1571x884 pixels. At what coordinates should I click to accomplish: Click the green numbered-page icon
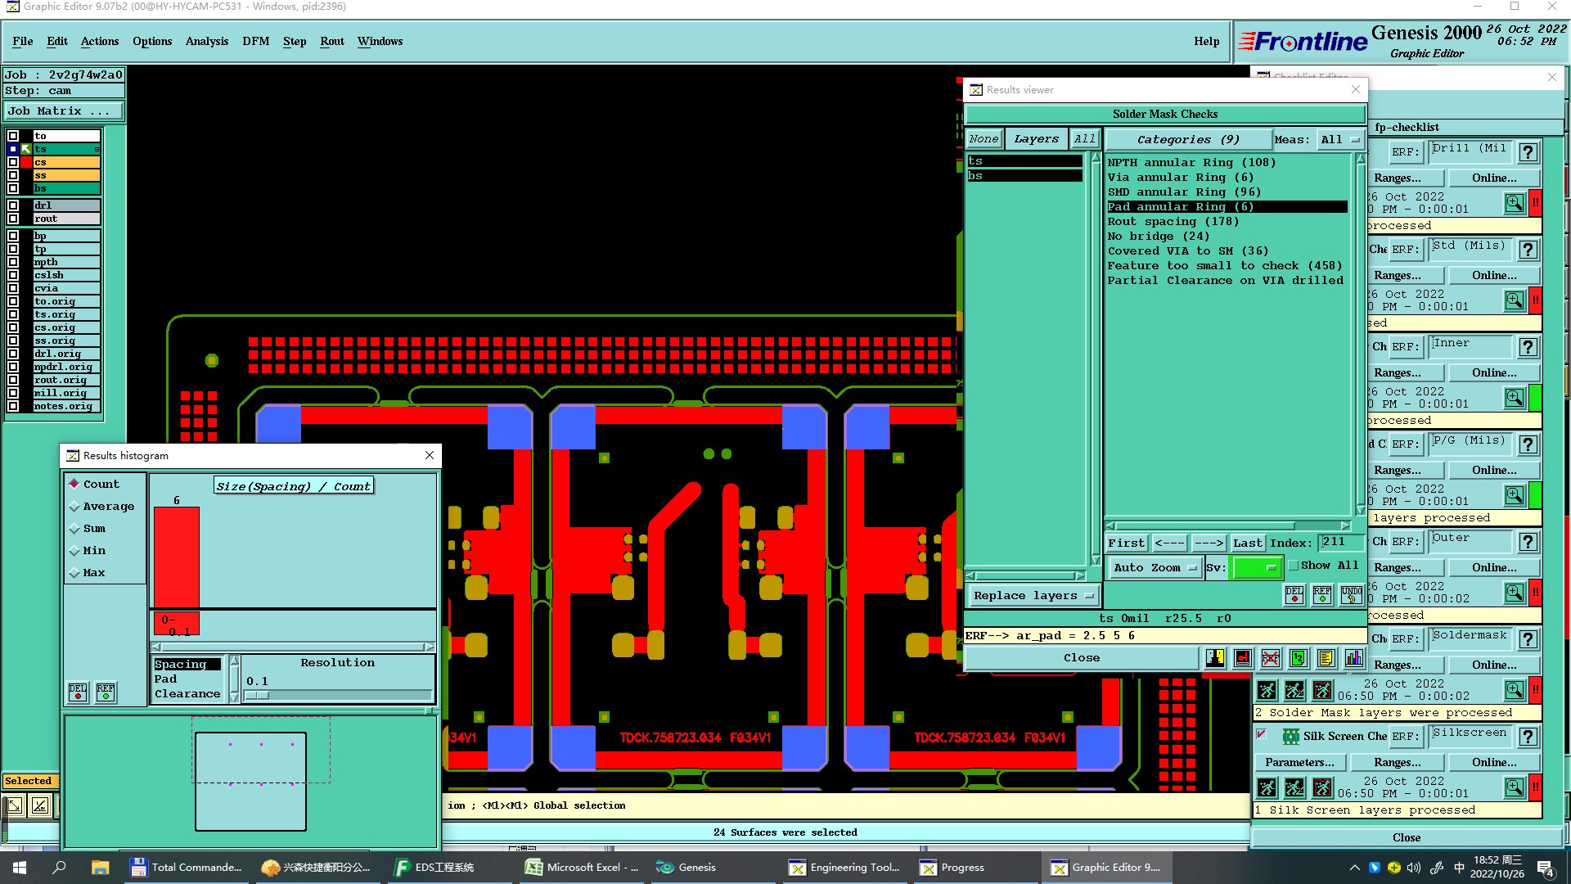(1299, 658)
